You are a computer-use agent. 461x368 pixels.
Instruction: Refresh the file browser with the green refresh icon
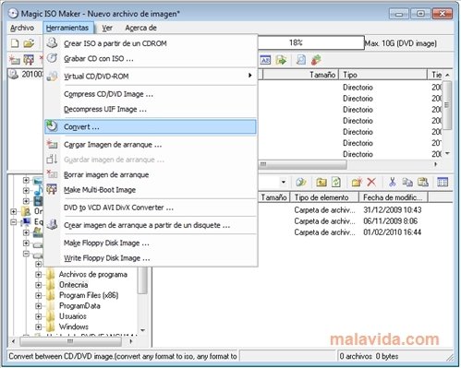click(336, 183)
